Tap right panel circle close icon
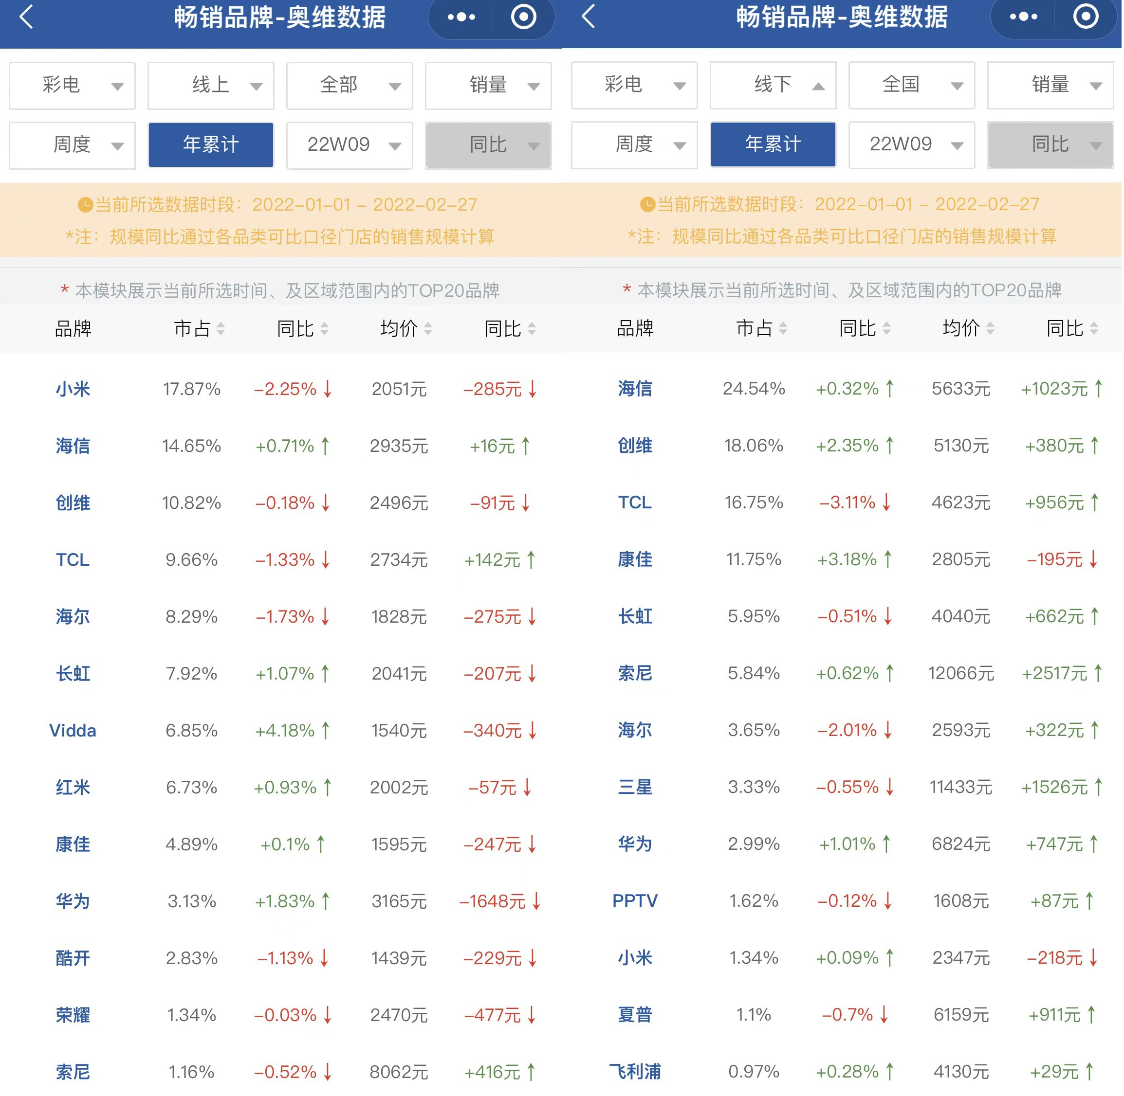The height and width of the screenshot is (1096, 1124). click(1087, 17)
